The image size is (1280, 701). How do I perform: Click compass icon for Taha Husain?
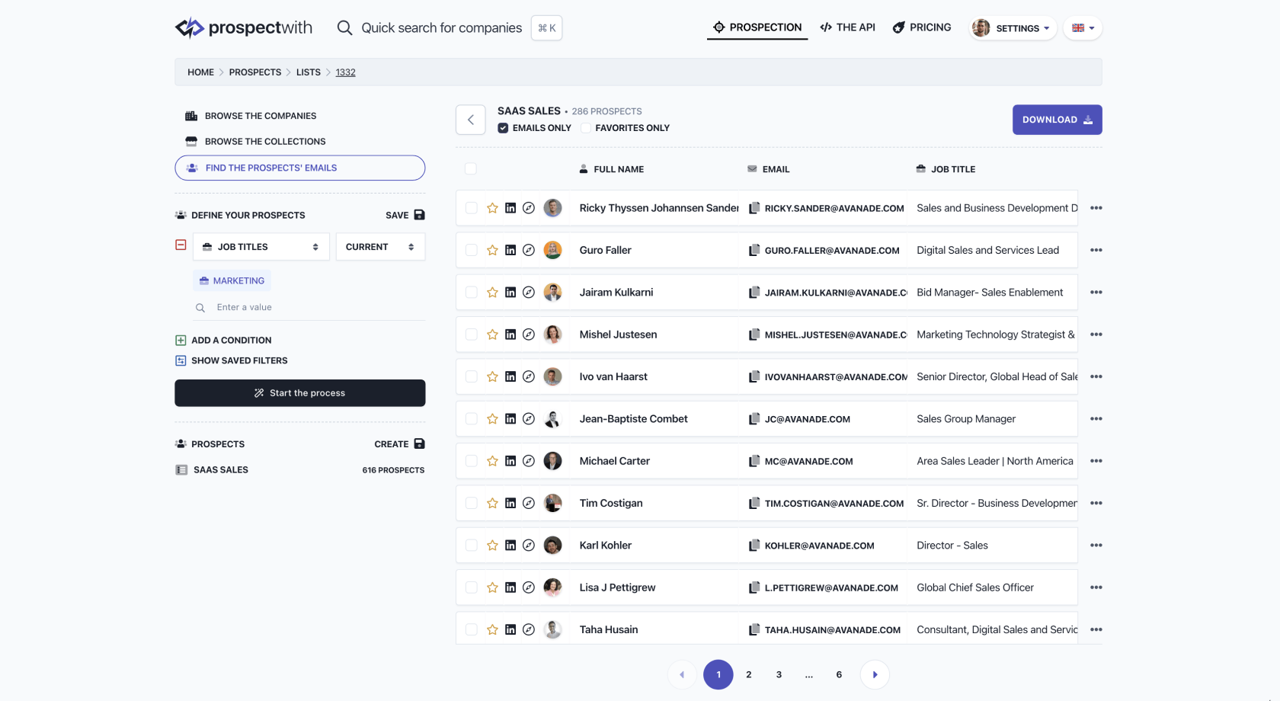[529, 629]
